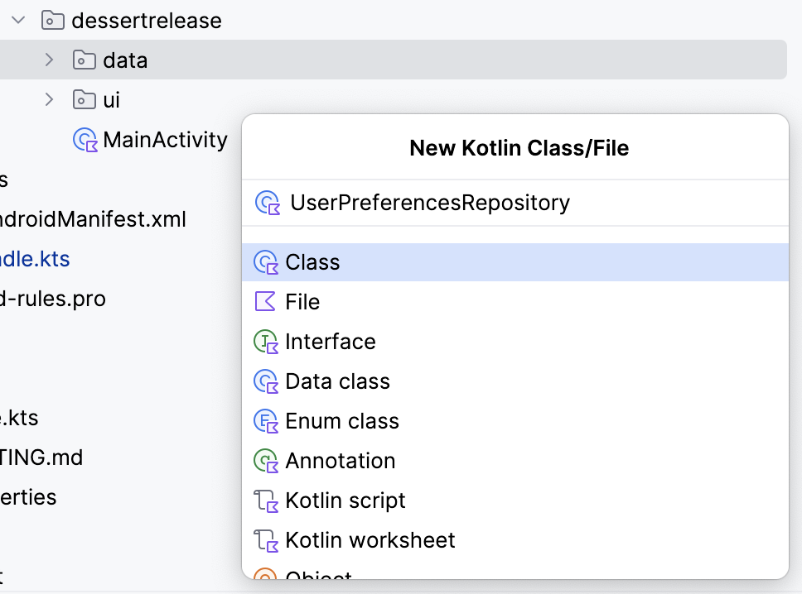The image size is (802, 594).
Task: Select the data folder in project tree
Action: tap(125, 60)
